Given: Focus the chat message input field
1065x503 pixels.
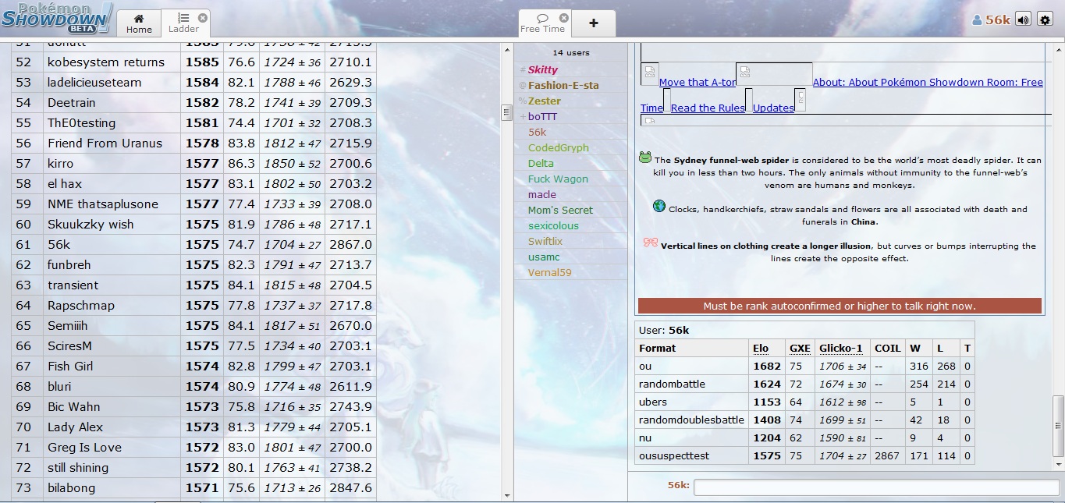Looking at the screenshot, I should click(x=876, y=487).
